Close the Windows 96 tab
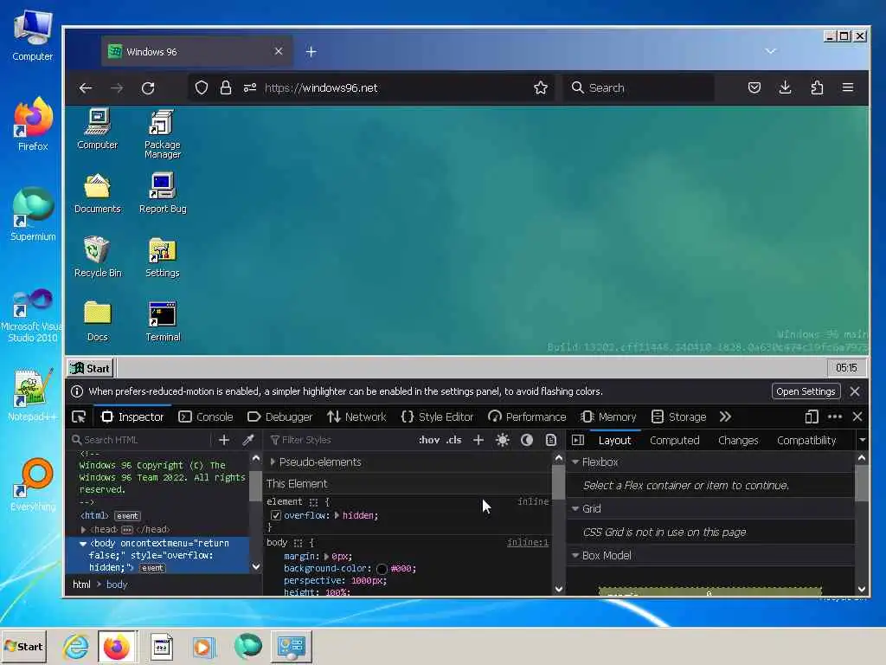This screenshot has height=665, width=886. (x=279, y=51)
